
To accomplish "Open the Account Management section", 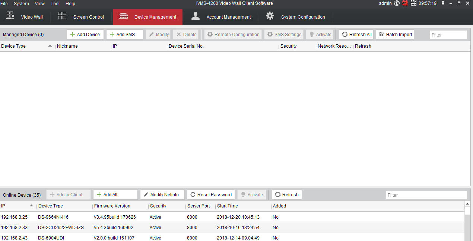I will tap(222, 17).
